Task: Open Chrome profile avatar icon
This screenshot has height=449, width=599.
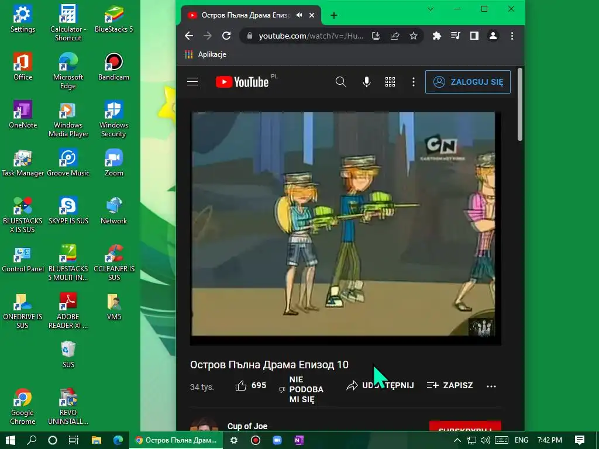Action: [x=493, y=36]
